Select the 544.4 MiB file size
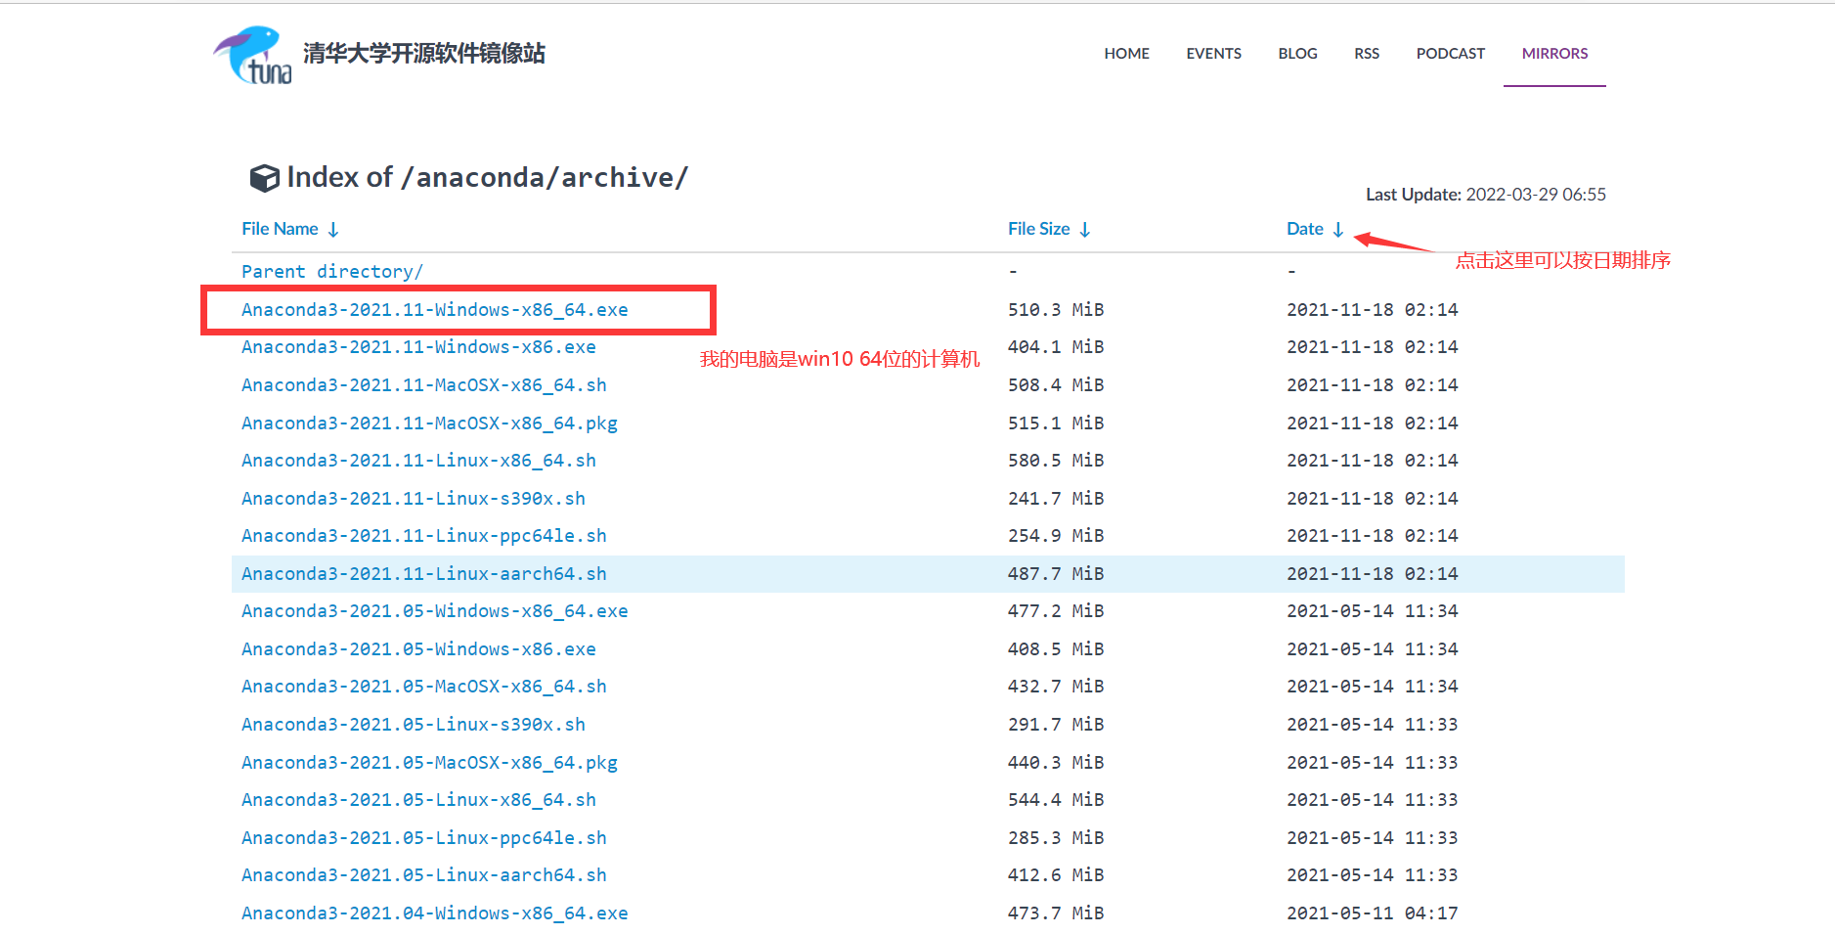1835x935 pixels. coord(1056,800)
